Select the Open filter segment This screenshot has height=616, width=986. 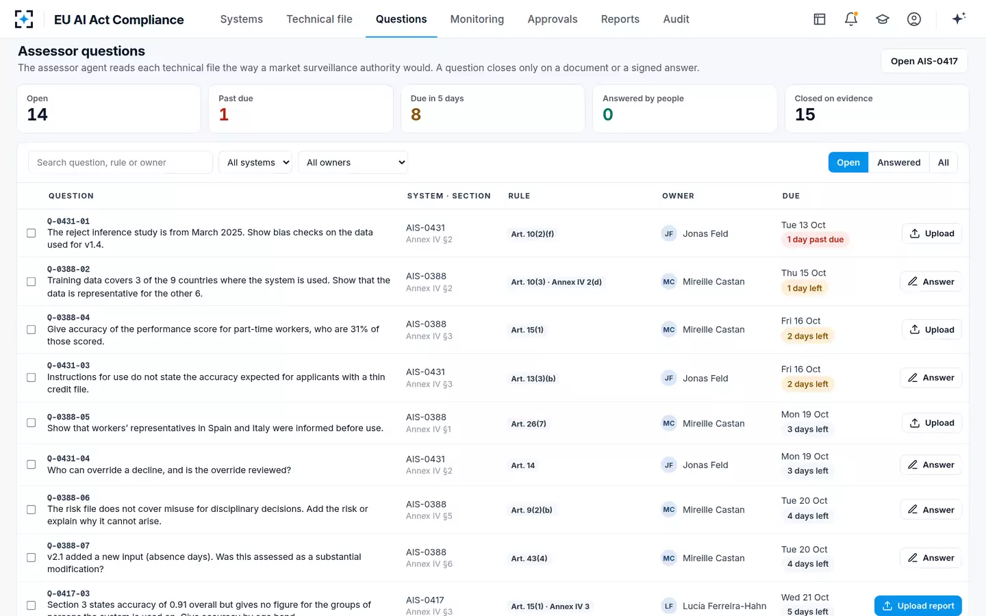tap(848, 162)
